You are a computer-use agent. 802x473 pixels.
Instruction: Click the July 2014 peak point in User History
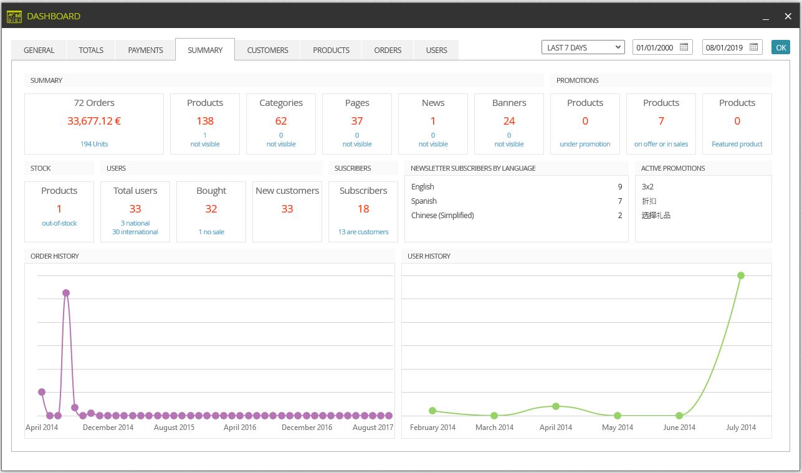[741, 275]
